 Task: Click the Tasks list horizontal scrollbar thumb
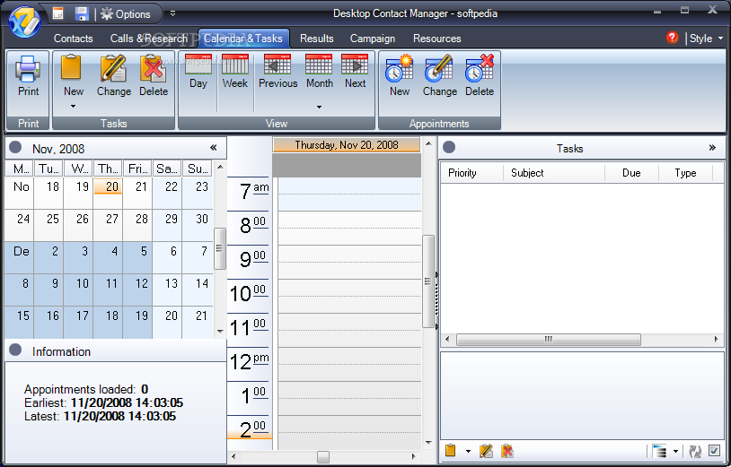click(548, 339)
